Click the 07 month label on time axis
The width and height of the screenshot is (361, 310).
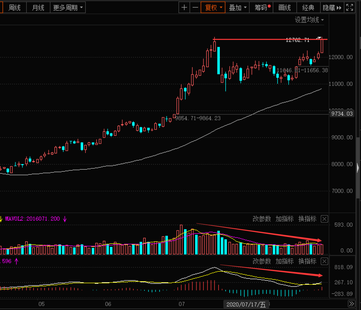point(182,304)
